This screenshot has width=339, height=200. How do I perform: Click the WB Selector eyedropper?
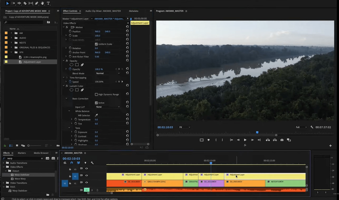click(x=96, y=115)
